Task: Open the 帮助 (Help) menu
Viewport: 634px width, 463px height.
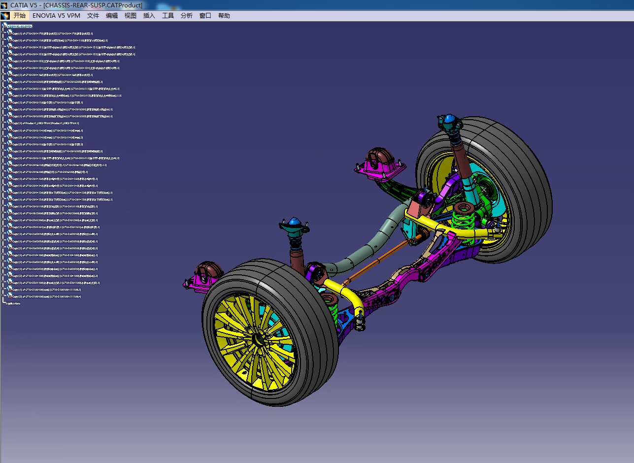Action: (x=224, y=16)
